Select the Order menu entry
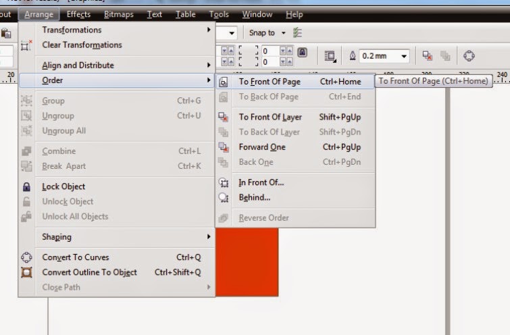Viewport: 510px width, 335px height. 117,80
